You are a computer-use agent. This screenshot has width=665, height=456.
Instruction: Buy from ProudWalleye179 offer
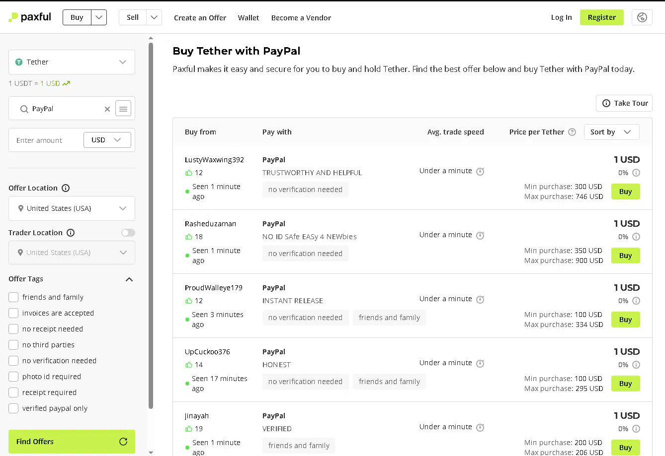point(626,320)
